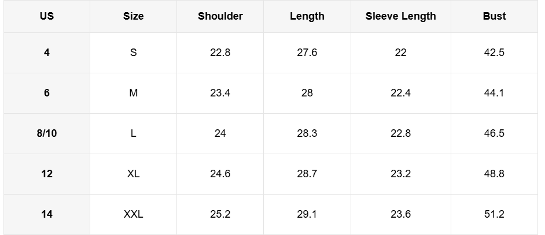The height and width of the screenshot is (235, 545).
Task: Select the Size column header
Action: [x=133, y=16]
